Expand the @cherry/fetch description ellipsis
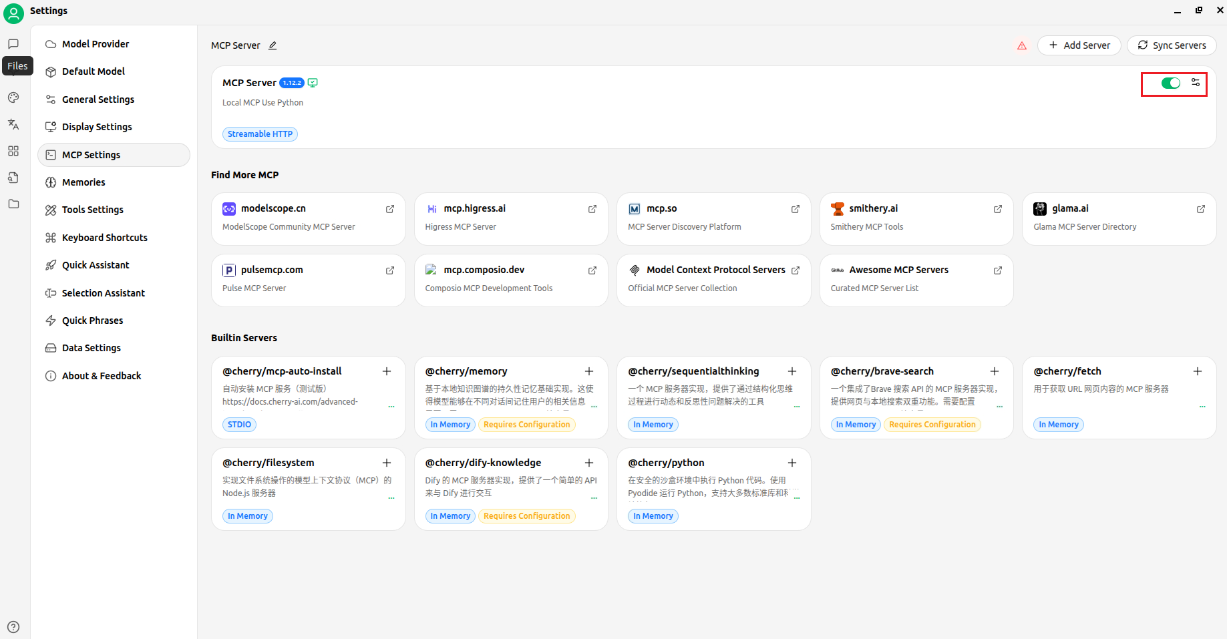 click(1202, 406)
